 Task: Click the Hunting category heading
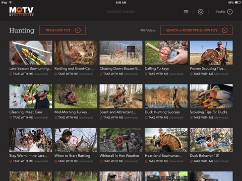[x=22, y=31]
